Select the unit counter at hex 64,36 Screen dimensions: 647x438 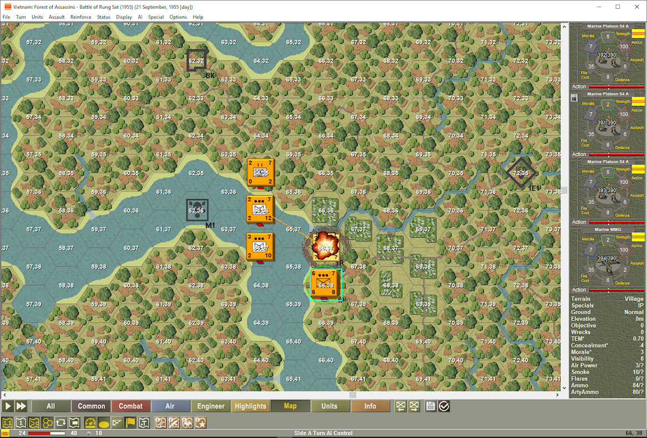point(260,210)
